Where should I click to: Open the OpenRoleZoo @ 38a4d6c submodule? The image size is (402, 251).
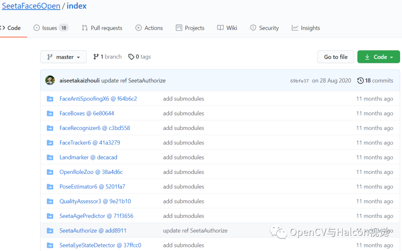[x=91, y=172]
